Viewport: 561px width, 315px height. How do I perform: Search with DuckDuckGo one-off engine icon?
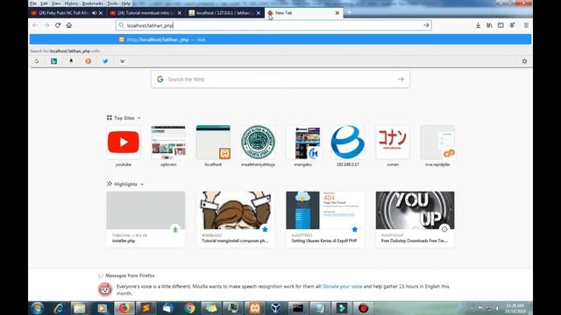coord(89,61)
